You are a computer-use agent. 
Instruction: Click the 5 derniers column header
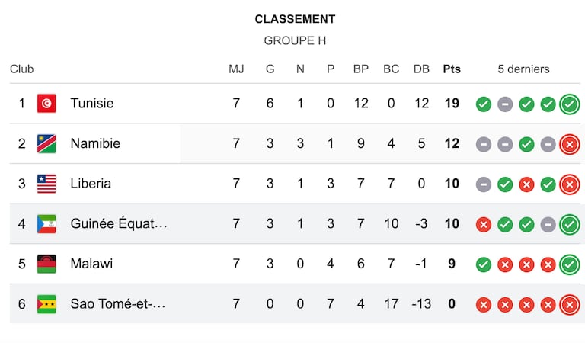[x=523, y=69]
